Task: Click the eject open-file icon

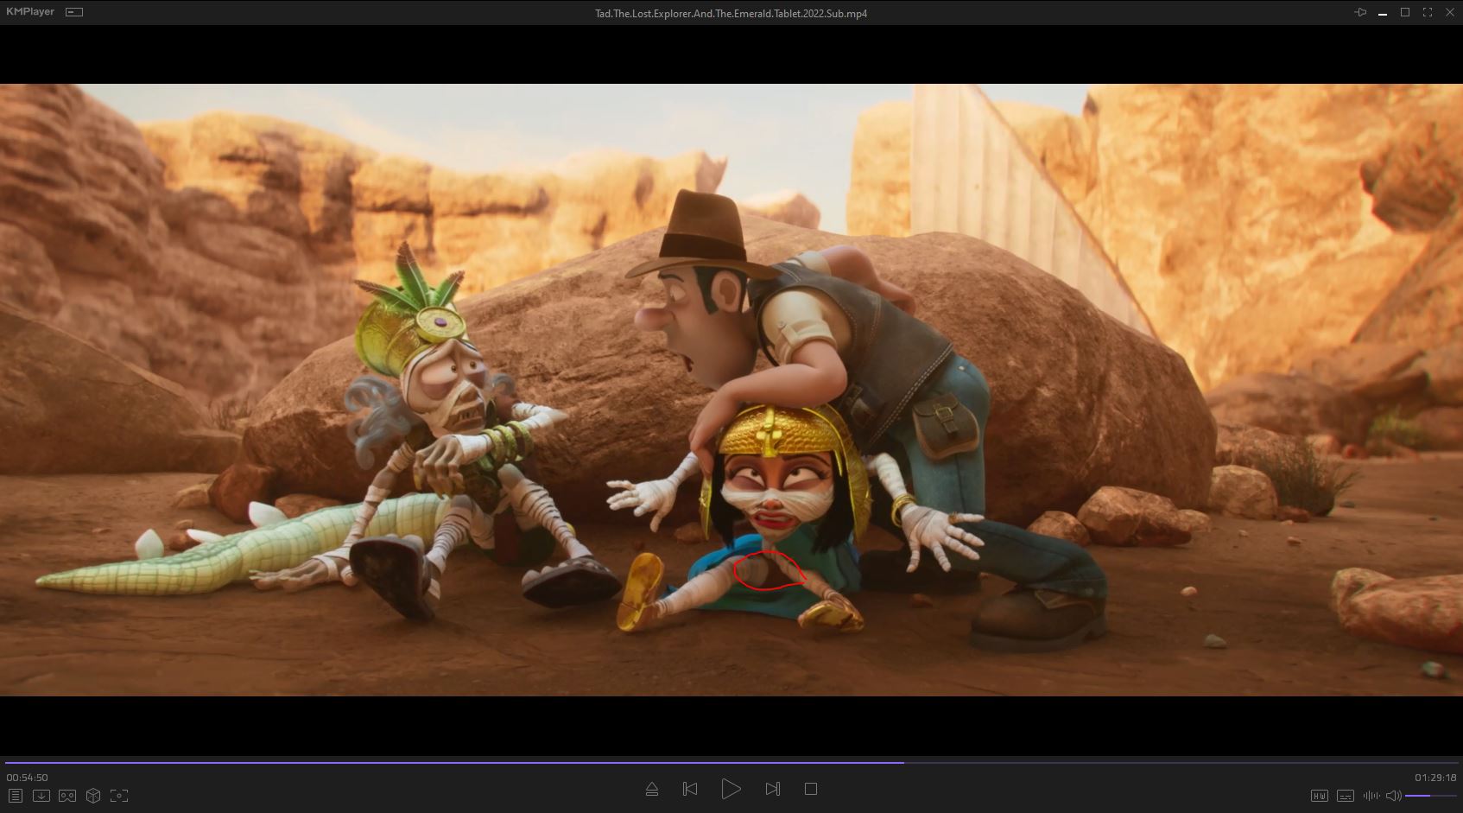Action: point(652,789)
